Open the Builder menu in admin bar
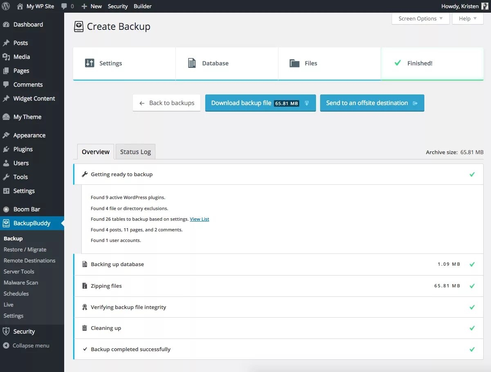The image size is (491, 372). coord(143,6)
